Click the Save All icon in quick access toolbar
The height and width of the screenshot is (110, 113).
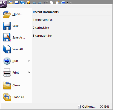[x=22, y=2]
